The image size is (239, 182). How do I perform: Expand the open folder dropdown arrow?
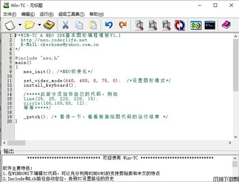[x=39, y=25]
